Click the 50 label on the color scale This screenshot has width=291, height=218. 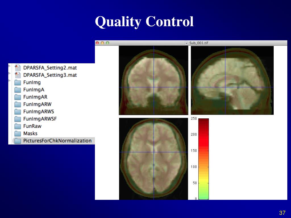pyautogui.click(x=195, y=183)
